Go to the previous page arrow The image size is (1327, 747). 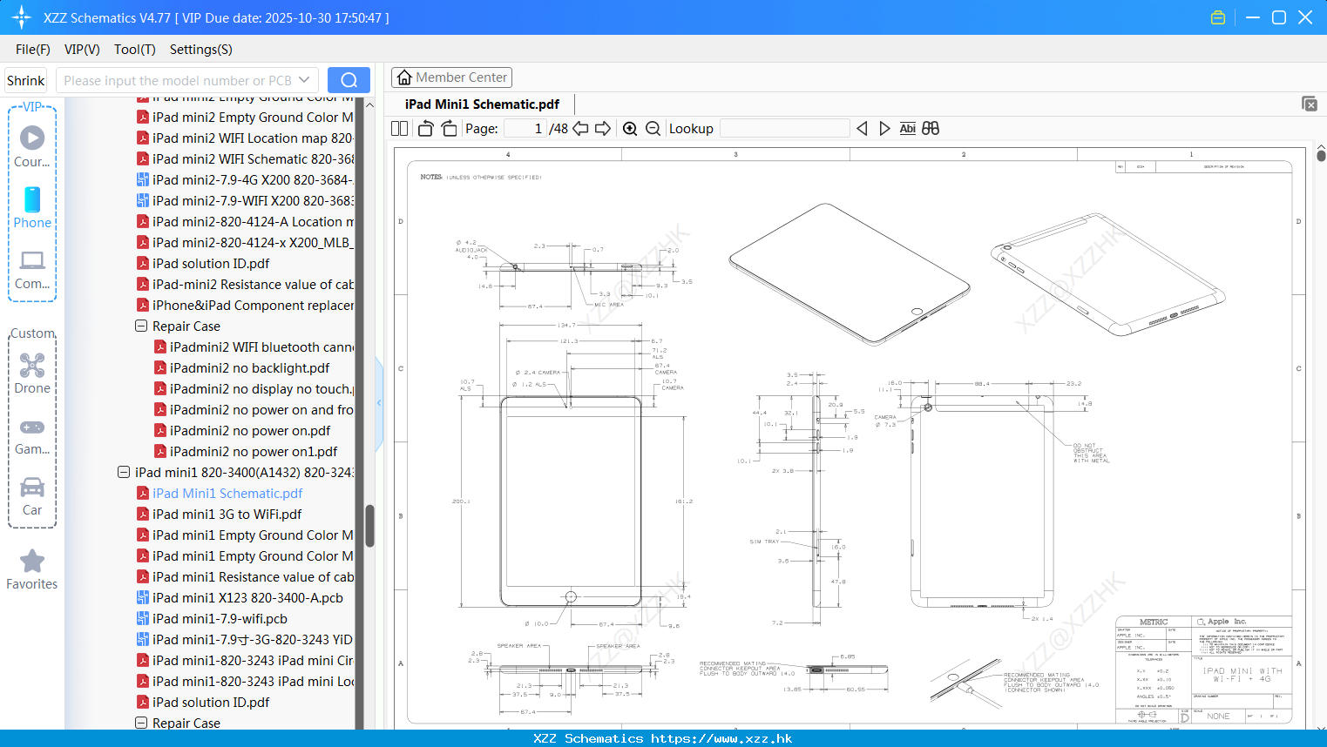[580, 129]
